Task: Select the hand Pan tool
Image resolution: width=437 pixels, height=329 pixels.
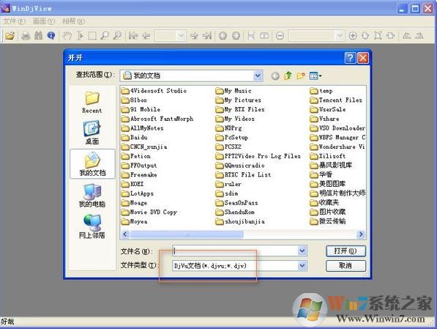Action: [67, 35]
